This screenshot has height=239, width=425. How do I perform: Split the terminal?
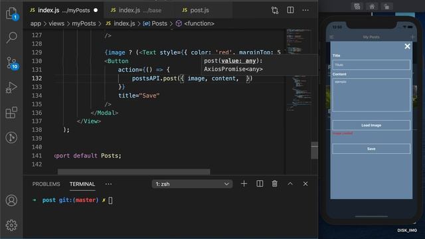tap(260, 184)
